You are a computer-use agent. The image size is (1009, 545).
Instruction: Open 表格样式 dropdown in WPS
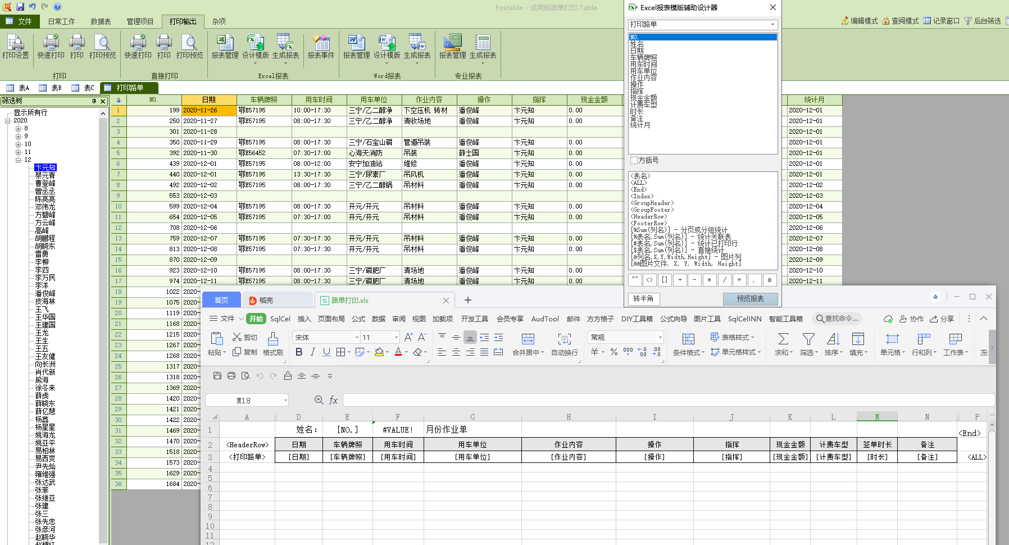point(732,337)
